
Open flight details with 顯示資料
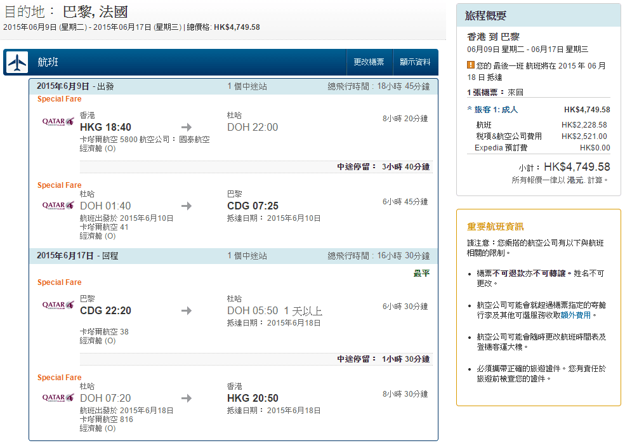pos(415,62)
